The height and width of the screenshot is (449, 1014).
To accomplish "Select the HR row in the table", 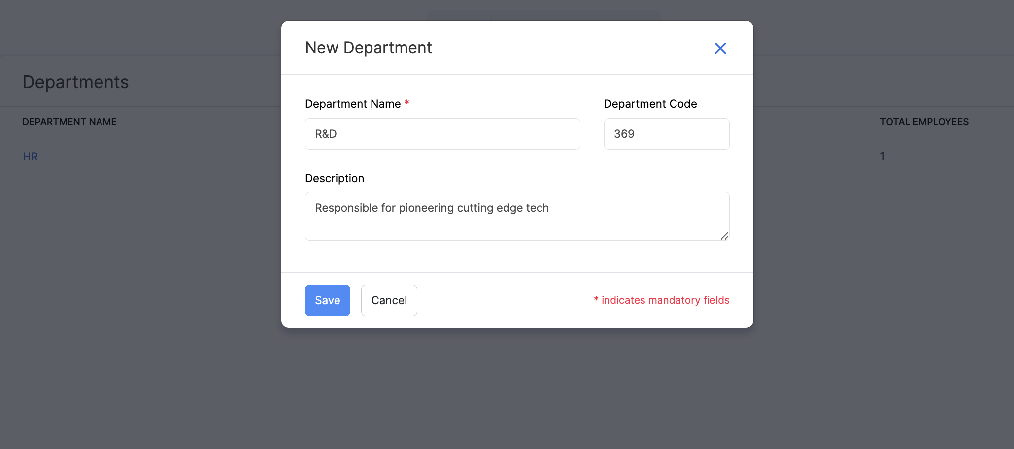I will pyautogui.click(x=148, y=156).
